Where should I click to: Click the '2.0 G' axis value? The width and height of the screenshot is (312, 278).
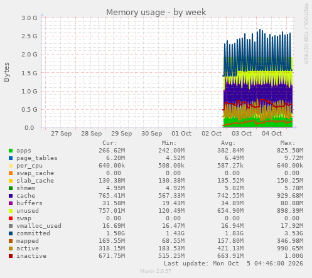tap(30, 55)
